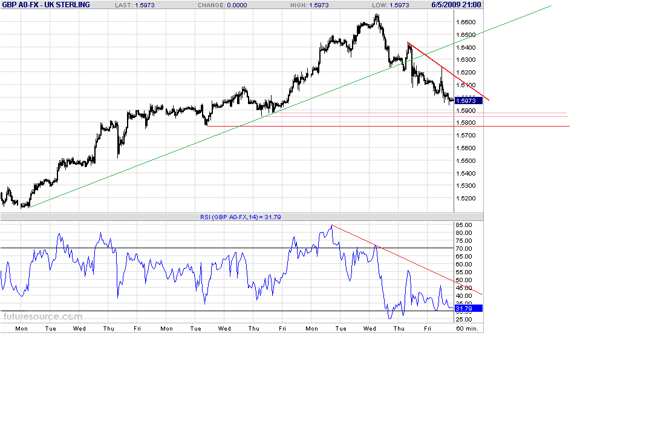Select the 65.00 RSI axis label

(x=464, y=256)
